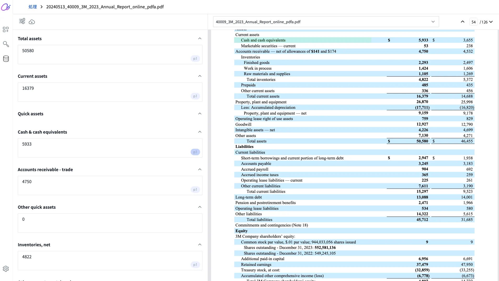The height and width of the screenshot is (281, 499).
Task: Edit Accounts receivable value 4750
Action: point(110,186)
